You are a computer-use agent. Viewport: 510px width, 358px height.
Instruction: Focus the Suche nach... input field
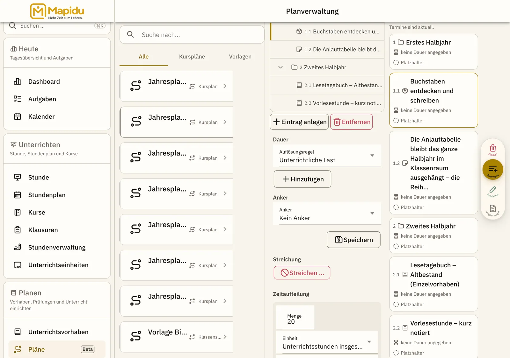click(192, 35)
